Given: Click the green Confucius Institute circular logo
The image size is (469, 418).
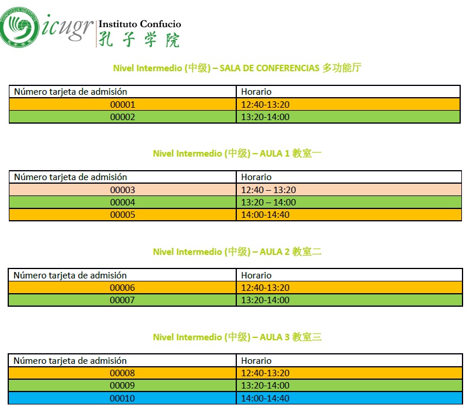Looking at the screenshot, I should [x=19, y=27].
